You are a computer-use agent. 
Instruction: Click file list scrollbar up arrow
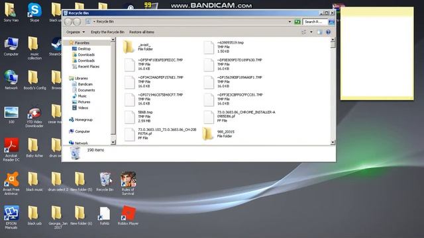[x=333, y=40]
